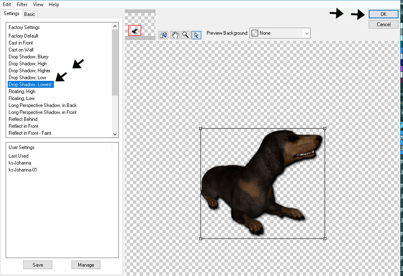Open the Help menu
This screenshot has width=403, height=276.
(x=54, y=4)
